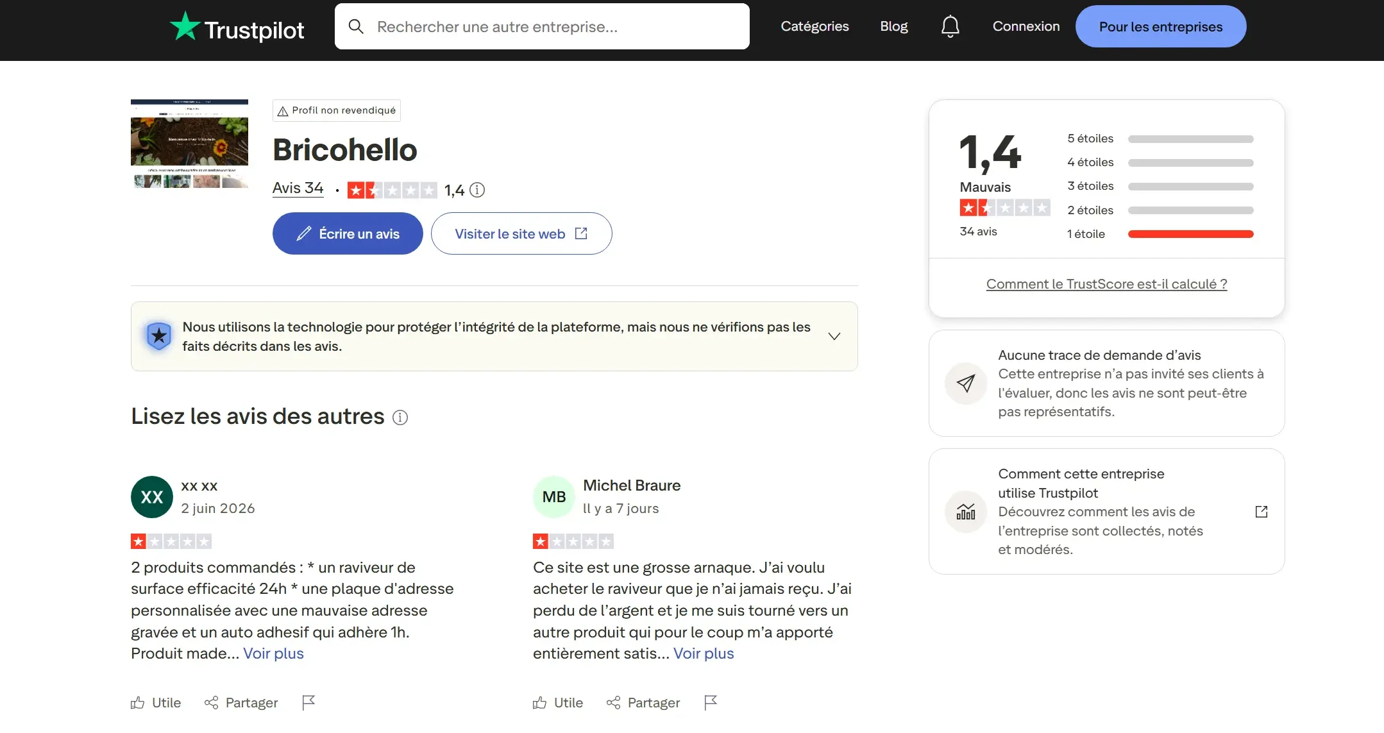The image size is (1384, 733).
Task: Click the Bricohello website thumbnail
Action: click(x=189, y=144)
